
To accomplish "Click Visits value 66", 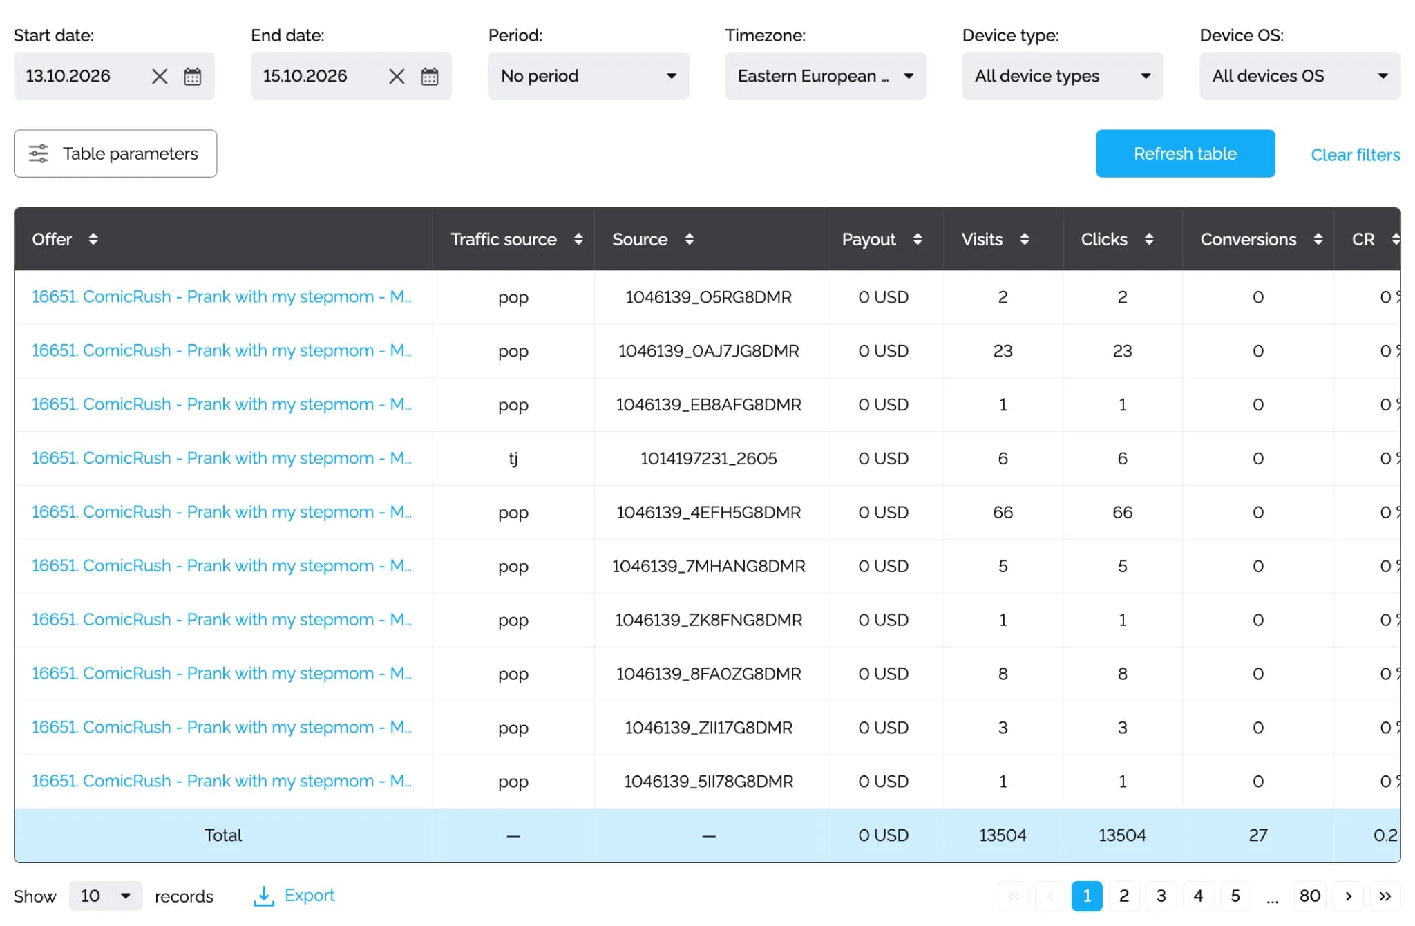I will click(1003, 513).
